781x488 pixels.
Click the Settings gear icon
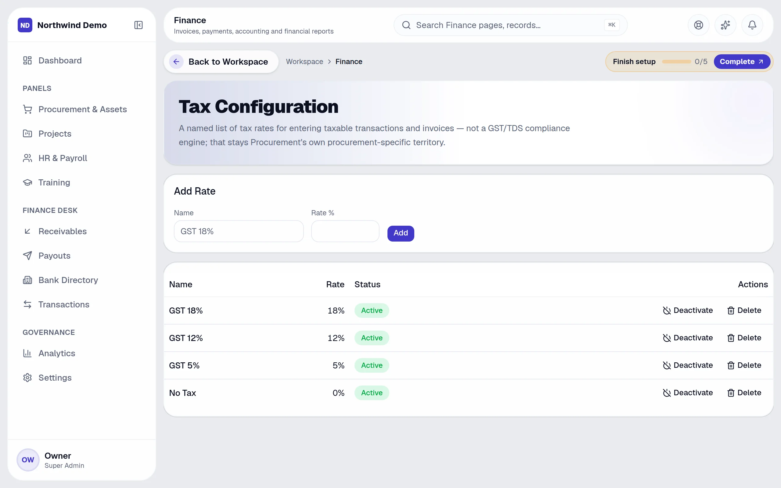[27, 378]
